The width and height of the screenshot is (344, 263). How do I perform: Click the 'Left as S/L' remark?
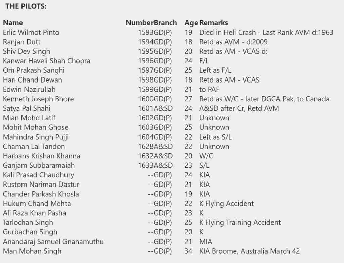pyautogui.click(x=215, y=137)
